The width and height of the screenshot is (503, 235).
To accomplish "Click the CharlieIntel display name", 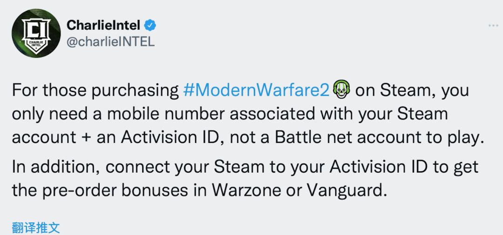I will point(103,25).
